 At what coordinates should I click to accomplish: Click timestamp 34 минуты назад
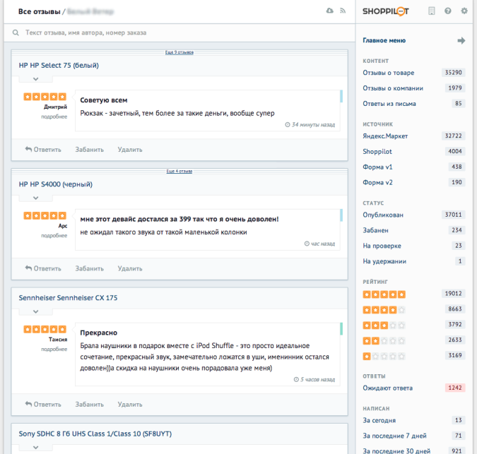(310, 124)
